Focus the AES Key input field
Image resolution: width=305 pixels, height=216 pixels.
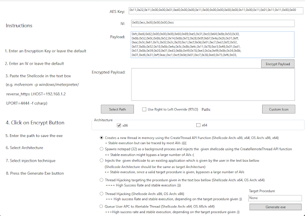216,10
